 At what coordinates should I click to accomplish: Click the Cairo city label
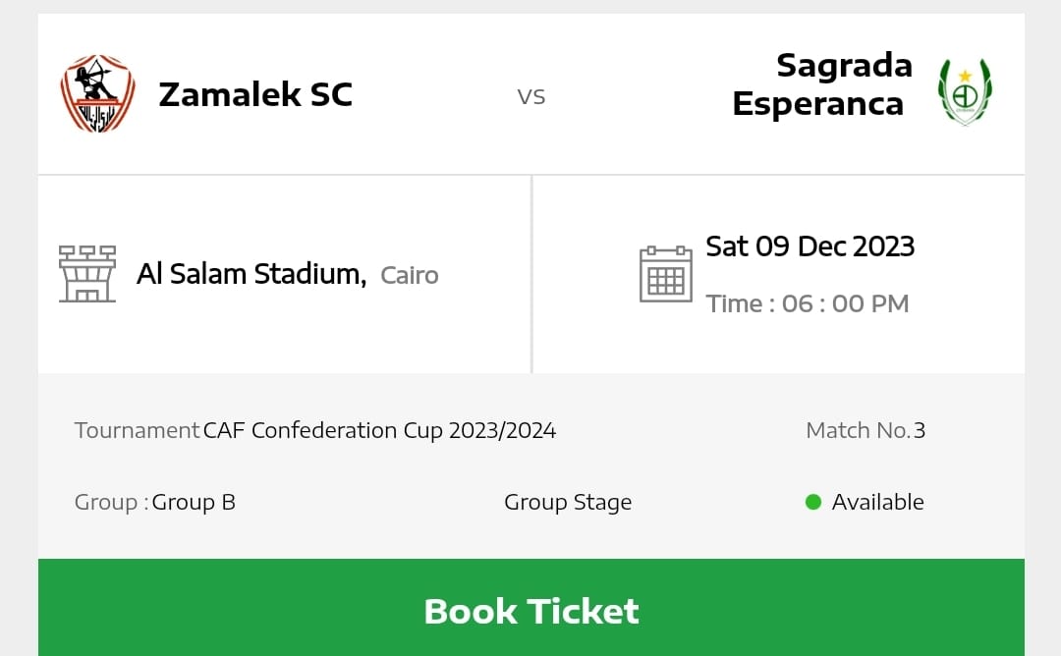[x=409, y=275]
